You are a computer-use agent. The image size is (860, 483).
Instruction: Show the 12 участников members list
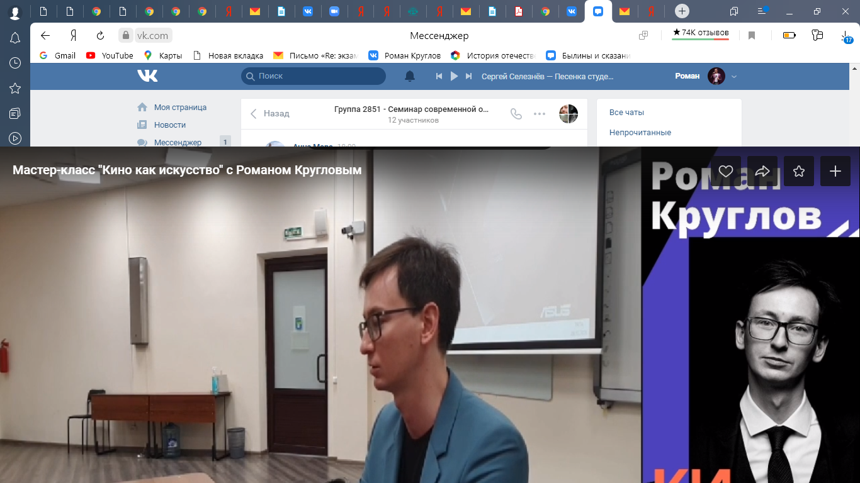tap(413, 120)
